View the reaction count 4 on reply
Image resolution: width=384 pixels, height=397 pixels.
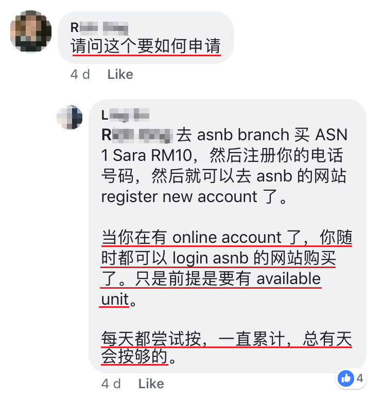pyautogui.click(x=360, y=378)
